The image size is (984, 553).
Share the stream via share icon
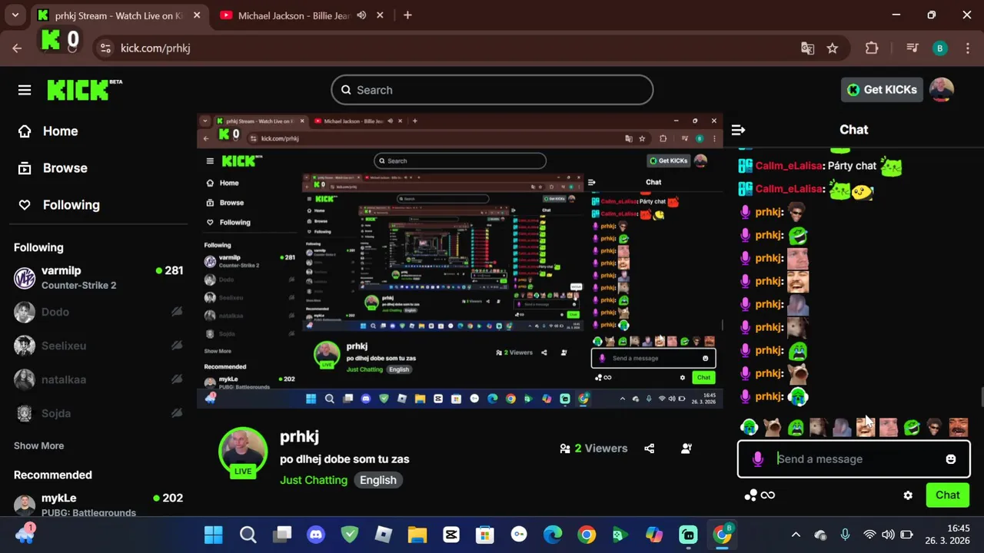(x=650, y=449)
